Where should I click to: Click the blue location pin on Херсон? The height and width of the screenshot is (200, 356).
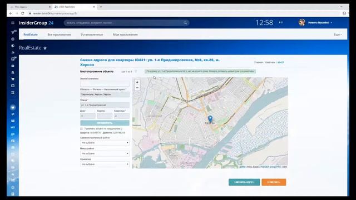210,119
